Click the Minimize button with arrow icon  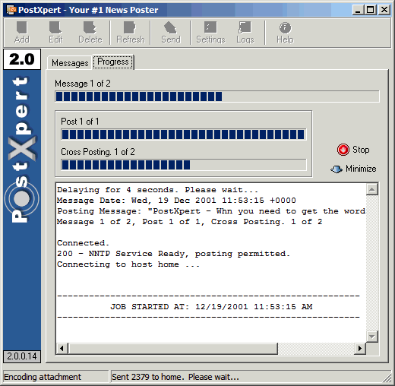353,169
